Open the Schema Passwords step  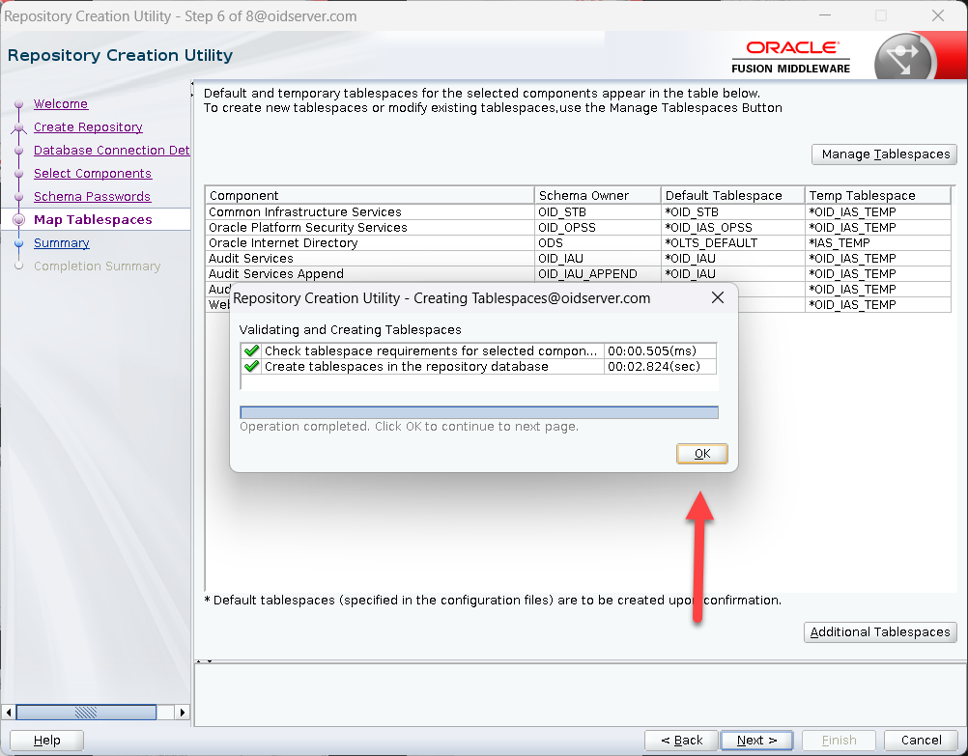pos(92,197)
